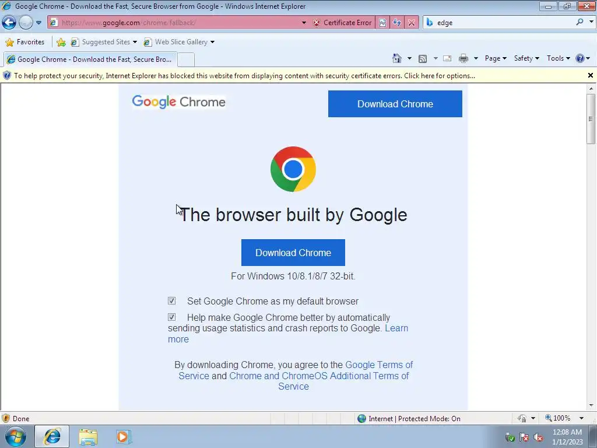Refresh the page with the Refresh icon
Image resolution: width=597 pixels, height=448 pixels.
point(396,23)
